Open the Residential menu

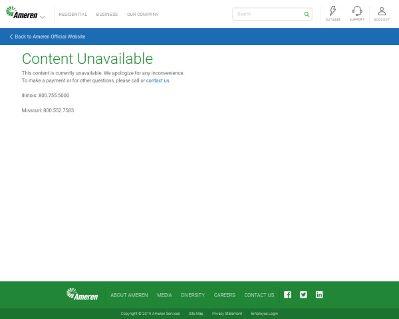[72, 14]
